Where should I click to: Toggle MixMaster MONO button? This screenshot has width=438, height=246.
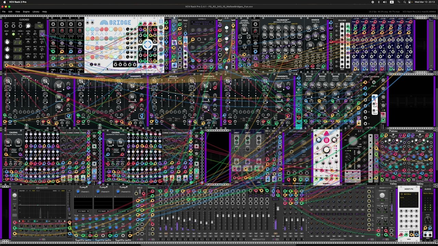click(x=278, y=236)
